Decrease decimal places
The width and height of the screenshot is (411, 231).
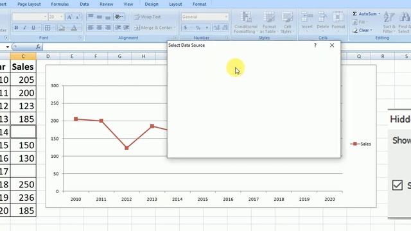pos(225,28)
